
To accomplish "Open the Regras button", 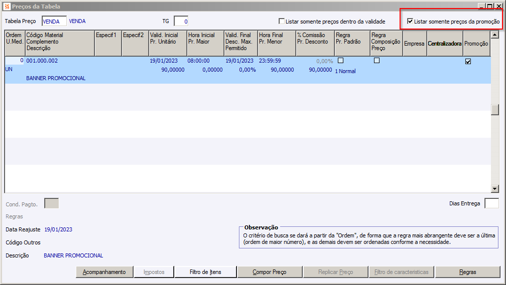I will (468, 272).
